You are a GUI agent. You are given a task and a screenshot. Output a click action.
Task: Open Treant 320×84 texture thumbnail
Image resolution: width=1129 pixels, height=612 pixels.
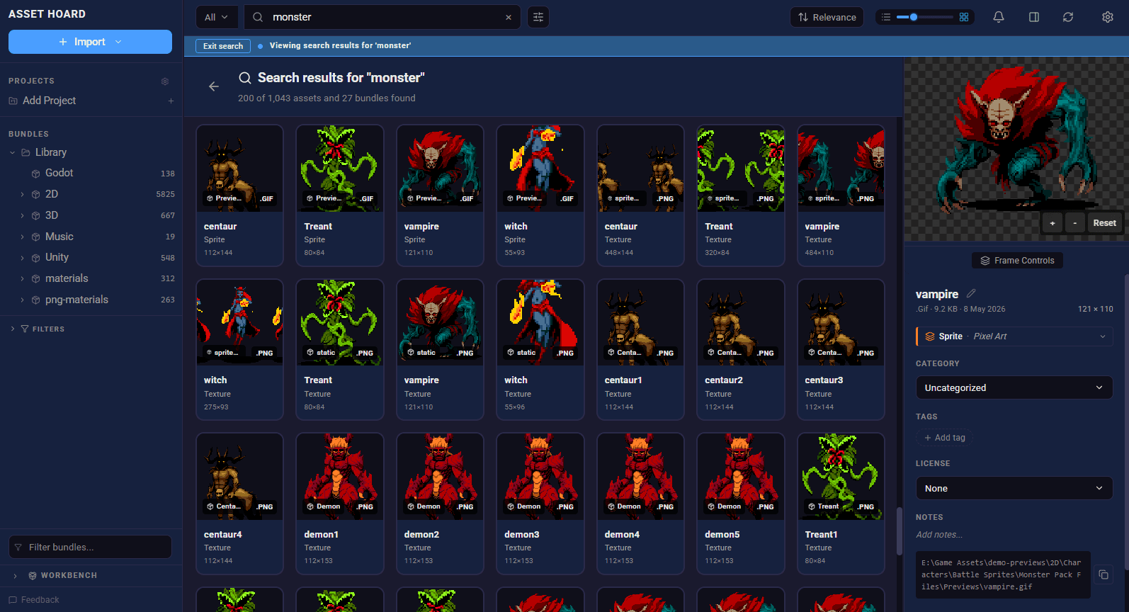(x=741, y=168)
